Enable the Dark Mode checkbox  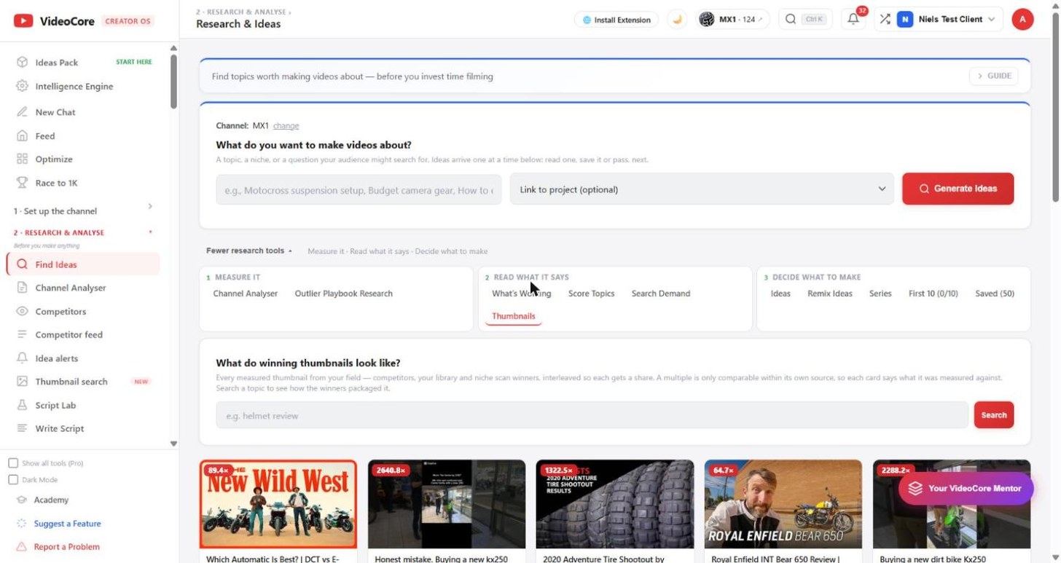pos(13,480)
